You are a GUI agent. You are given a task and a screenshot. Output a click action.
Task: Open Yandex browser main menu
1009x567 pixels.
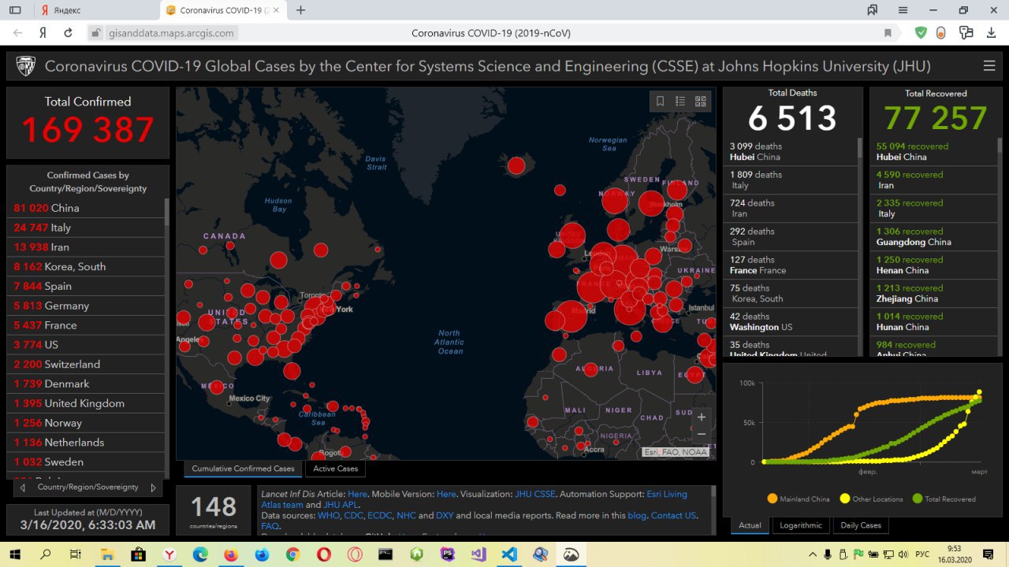click(x=903, y=10)
